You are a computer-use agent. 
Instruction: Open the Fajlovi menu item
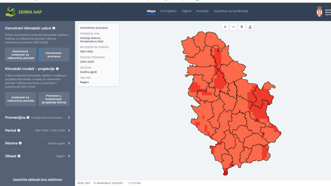coord(187,11)
